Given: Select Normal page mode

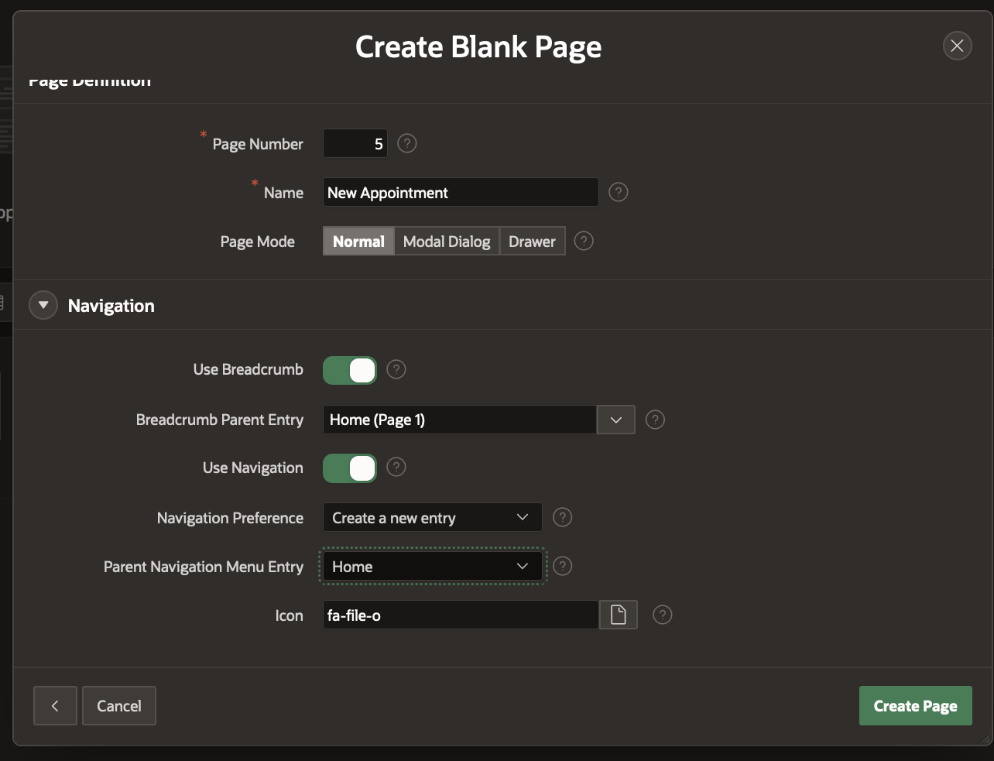Looking at the screenshot, I should coord(358,241).
